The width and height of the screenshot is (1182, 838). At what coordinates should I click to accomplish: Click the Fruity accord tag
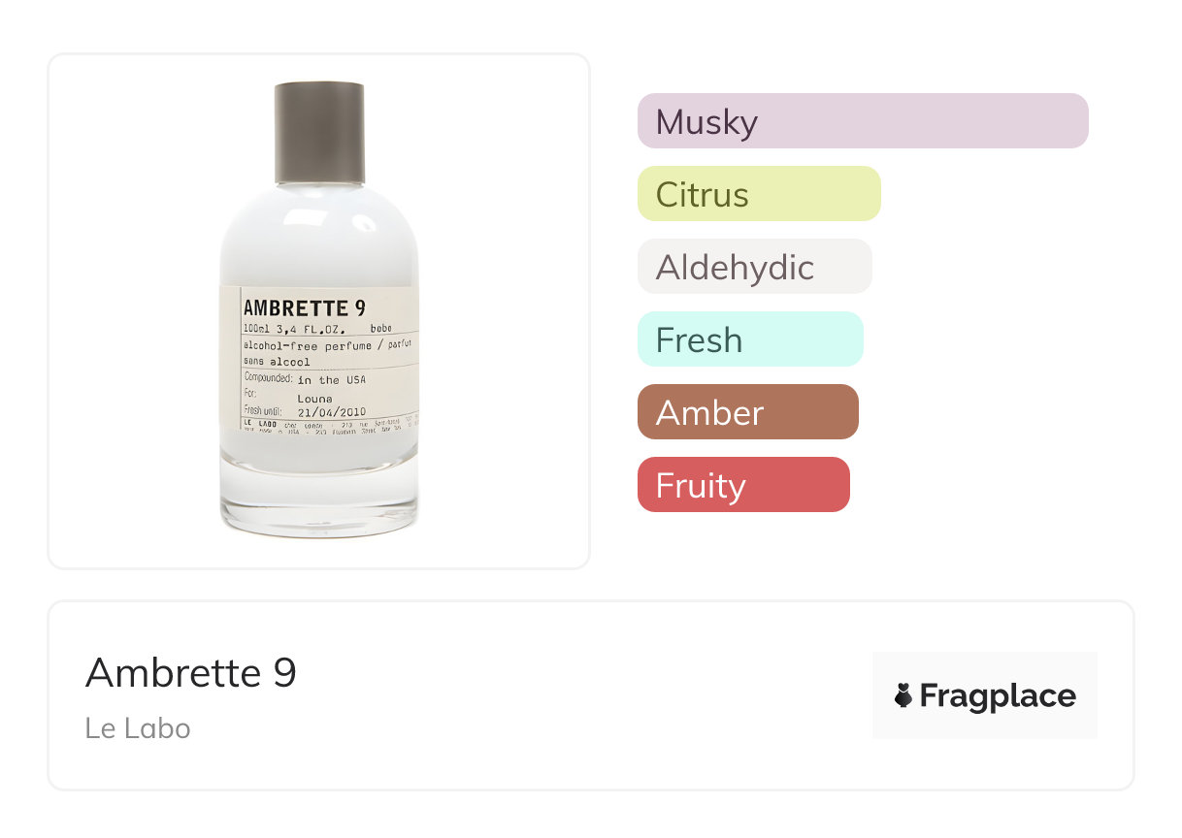pos(742,485)
